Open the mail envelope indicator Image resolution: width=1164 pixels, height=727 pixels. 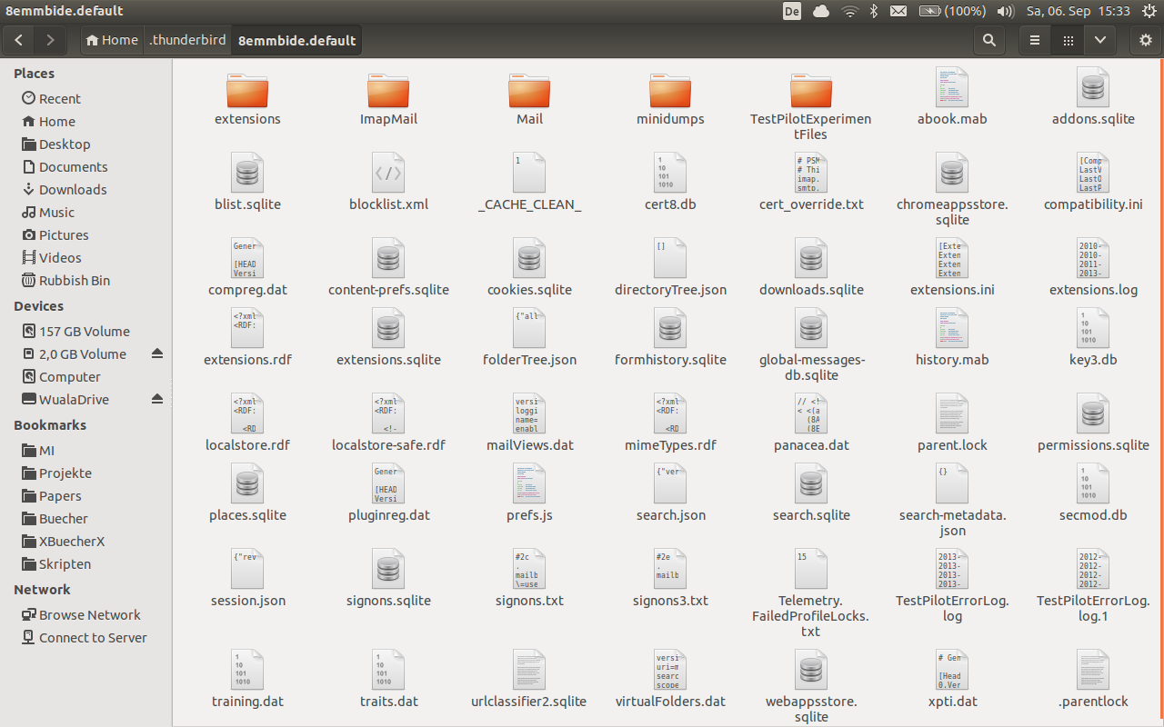pos(898,11)
